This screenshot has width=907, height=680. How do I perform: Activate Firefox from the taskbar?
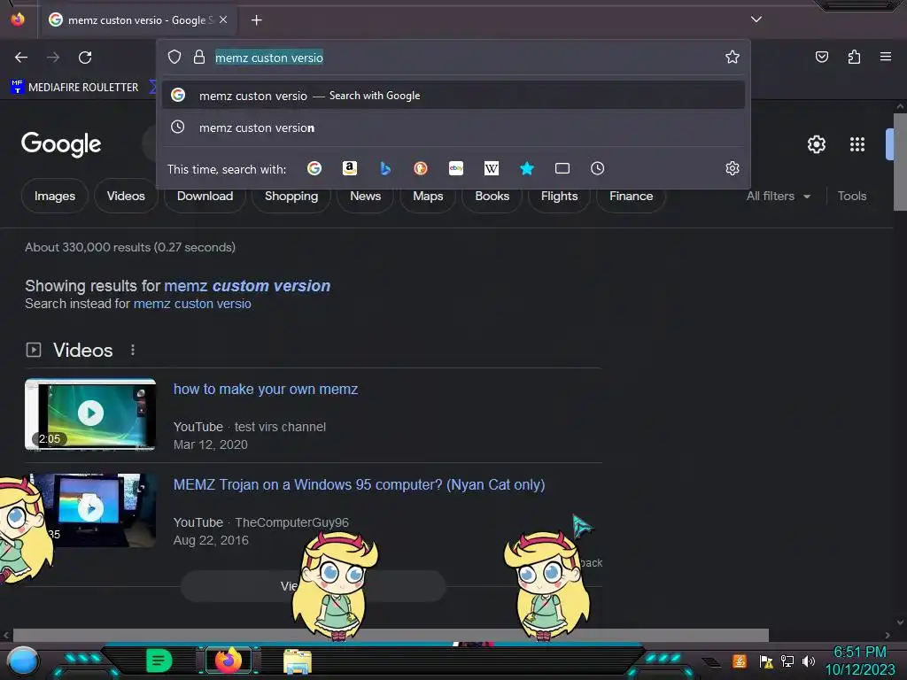228,661
